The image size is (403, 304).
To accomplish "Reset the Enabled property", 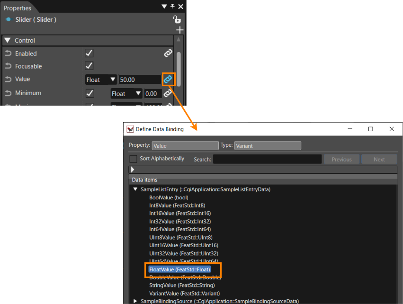I will pos(8,54).
